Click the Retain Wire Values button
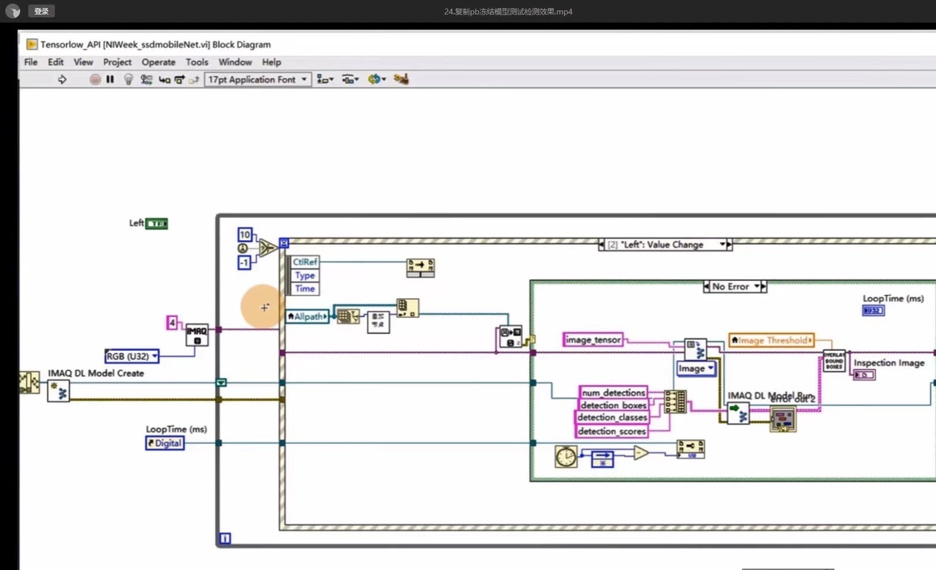 click(146, 79)
